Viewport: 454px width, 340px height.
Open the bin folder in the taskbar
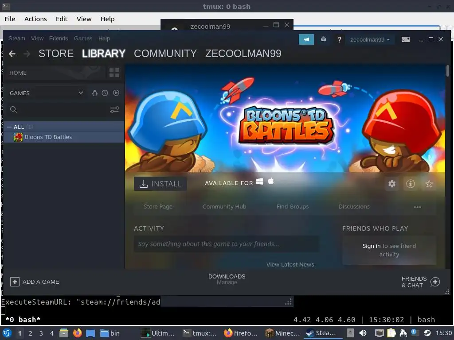[110, 333]
